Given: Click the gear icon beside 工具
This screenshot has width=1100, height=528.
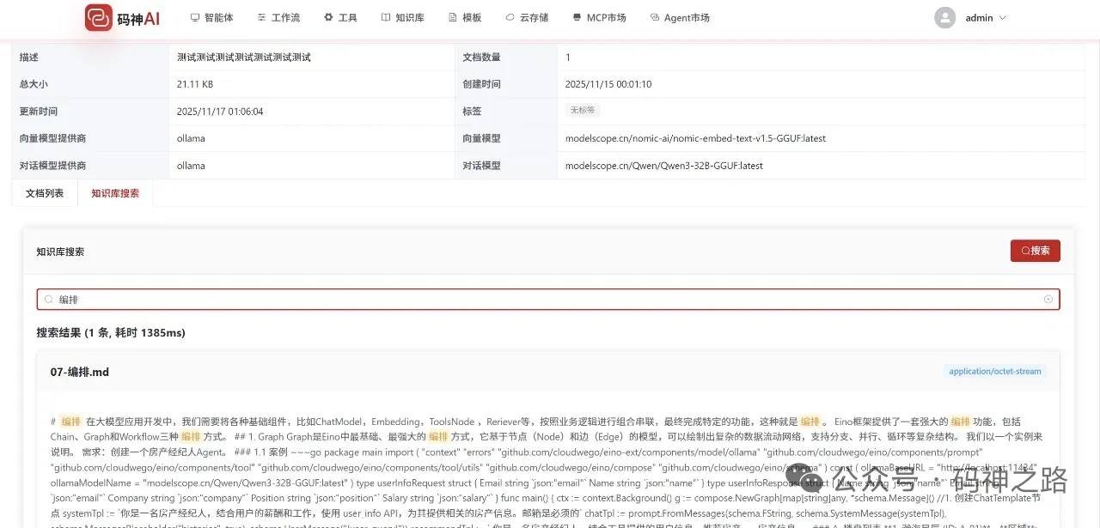Looking at the screenshot, I should click(327, 16).
